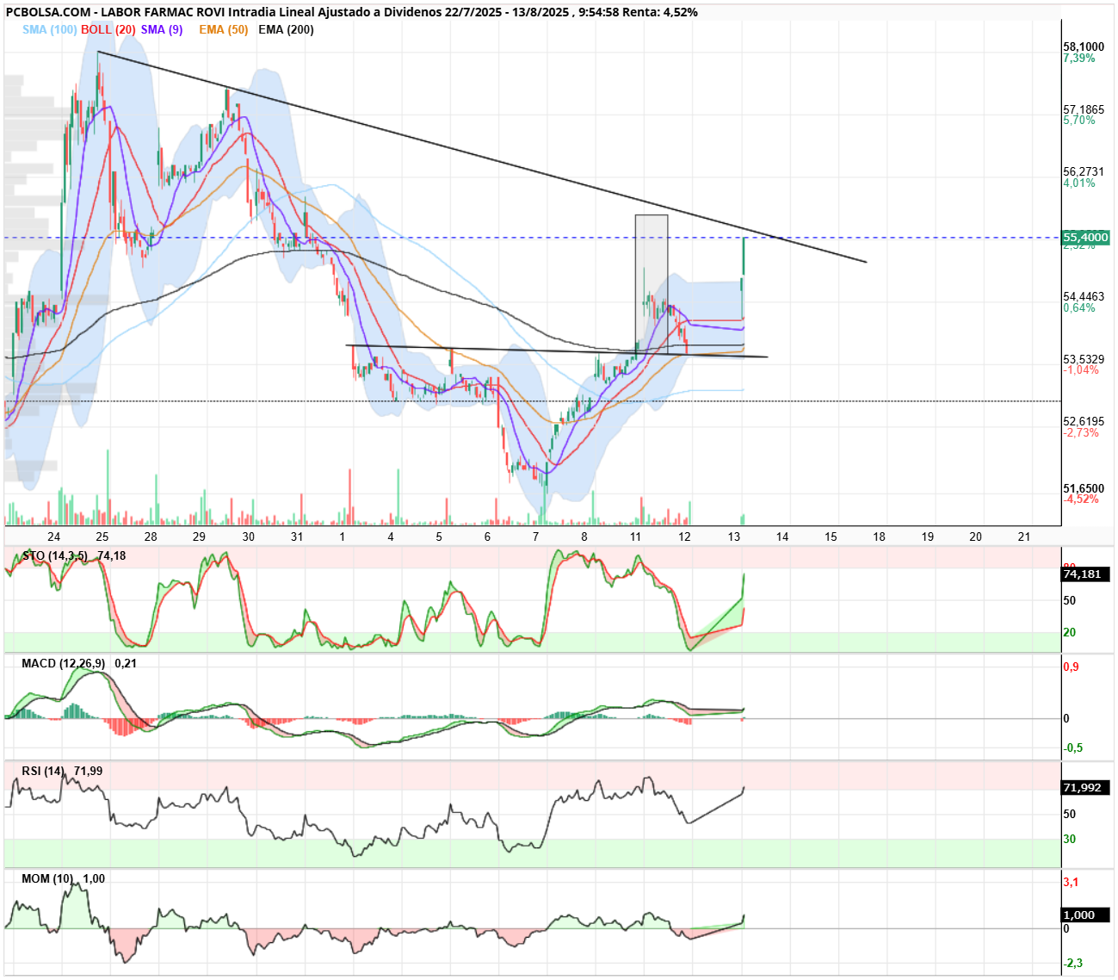Screen dimensions: 1118x980
Task: Click the RSI (14) indicator label
Action: pos(43,771)
